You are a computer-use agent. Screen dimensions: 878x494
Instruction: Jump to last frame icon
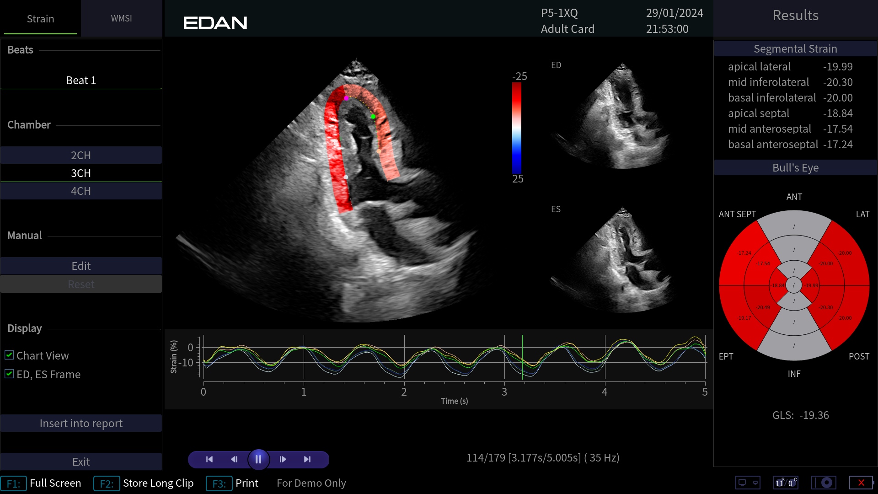(307, 459)
